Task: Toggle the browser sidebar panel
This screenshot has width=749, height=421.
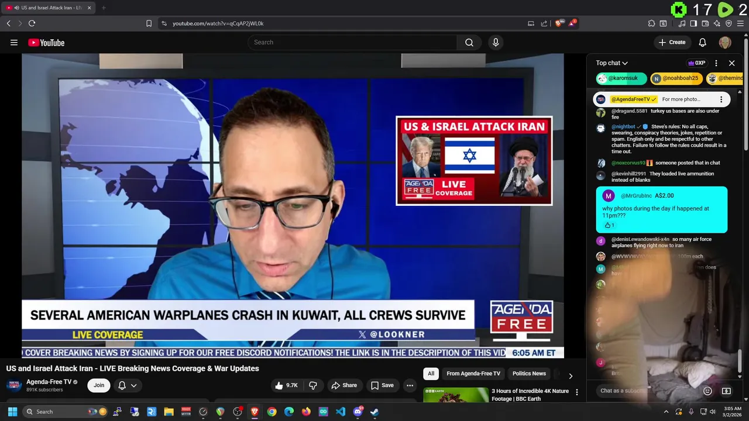Action: point(693,23)
